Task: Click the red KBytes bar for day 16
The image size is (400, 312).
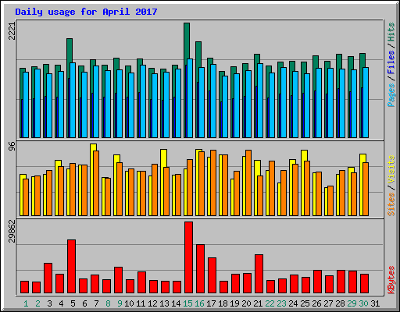Action: pyautogui.click(x=200, y=269)
